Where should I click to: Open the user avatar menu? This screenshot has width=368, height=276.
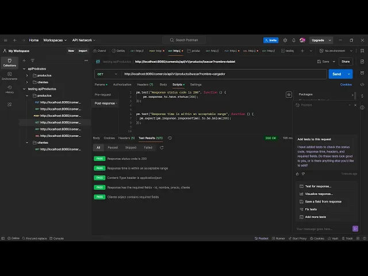pos(302,40)
